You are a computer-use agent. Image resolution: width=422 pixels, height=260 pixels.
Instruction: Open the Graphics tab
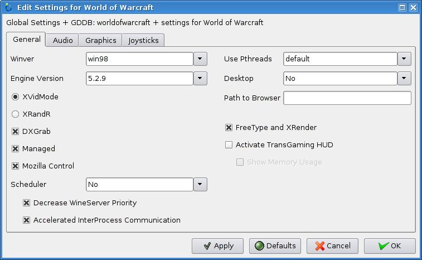point(101,40)
